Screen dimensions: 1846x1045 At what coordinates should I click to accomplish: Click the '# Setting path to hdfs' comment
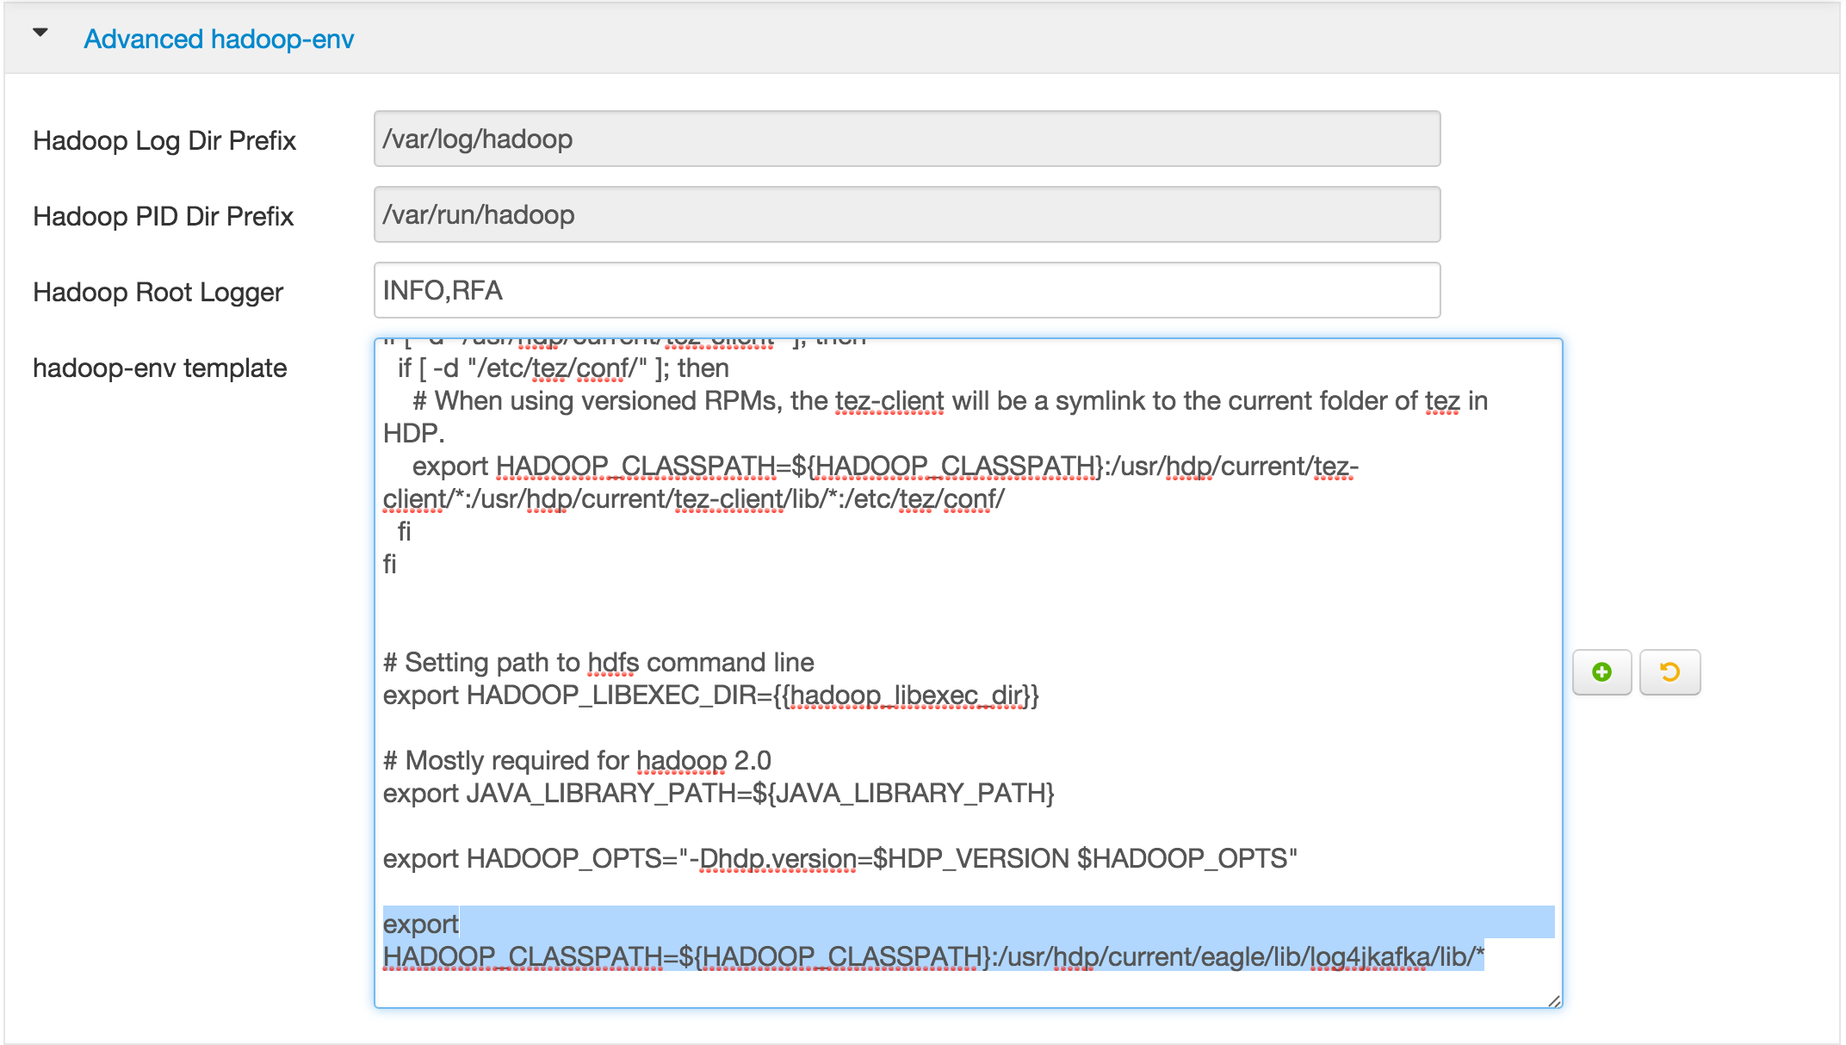pos(598,663)
